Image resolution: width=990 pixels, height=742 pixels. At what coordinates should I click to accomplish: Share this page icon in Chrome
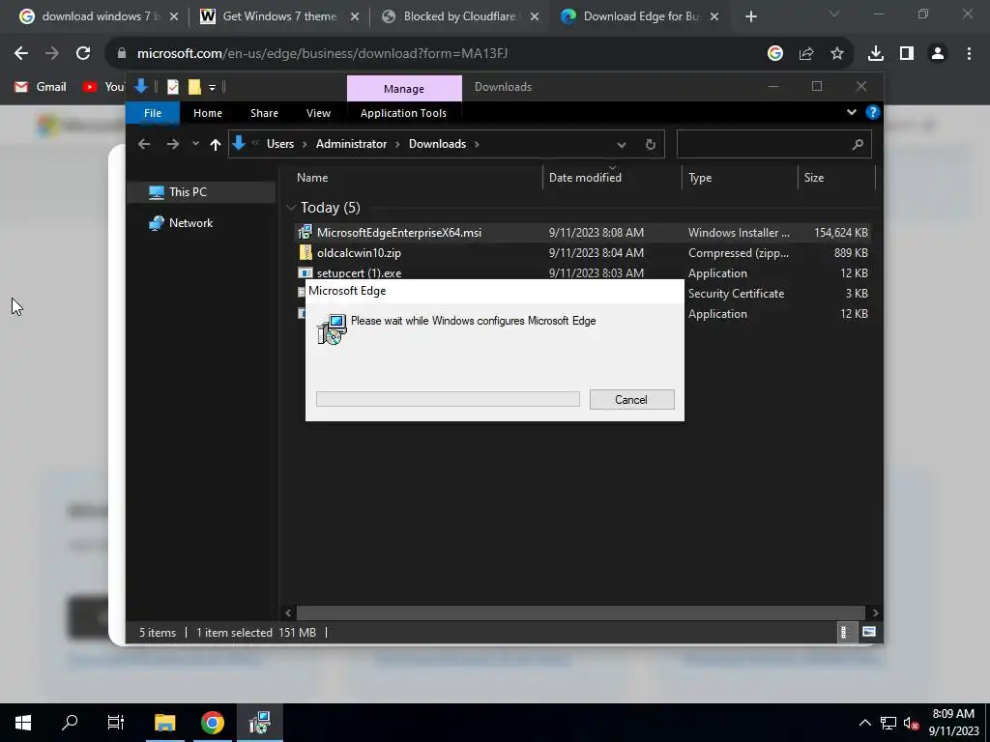point(806,54)
